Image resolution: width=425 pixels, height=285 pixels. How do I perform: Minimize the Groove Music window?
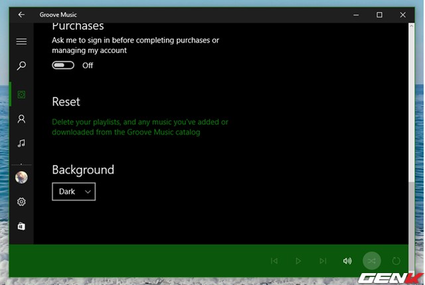(356, 15)
